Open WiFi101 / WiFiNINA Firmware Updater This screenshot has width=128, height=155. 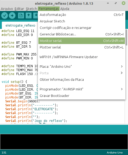(82, 57)
